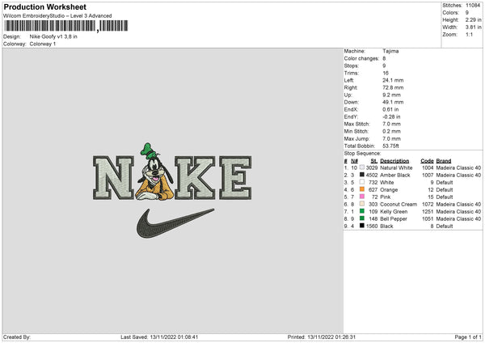Click the Zoom value 1:1

pyautogui.click(x=469, y=35)
